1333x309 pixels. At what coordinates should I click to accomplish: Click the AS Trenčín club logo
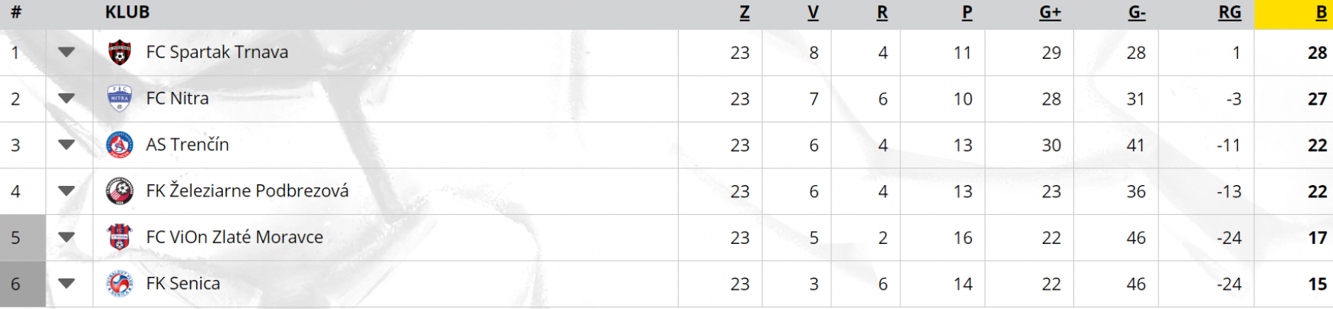coord(120,145)
